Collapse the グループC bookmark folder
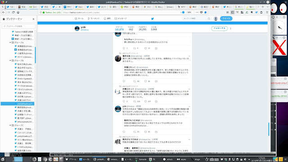 10,125
